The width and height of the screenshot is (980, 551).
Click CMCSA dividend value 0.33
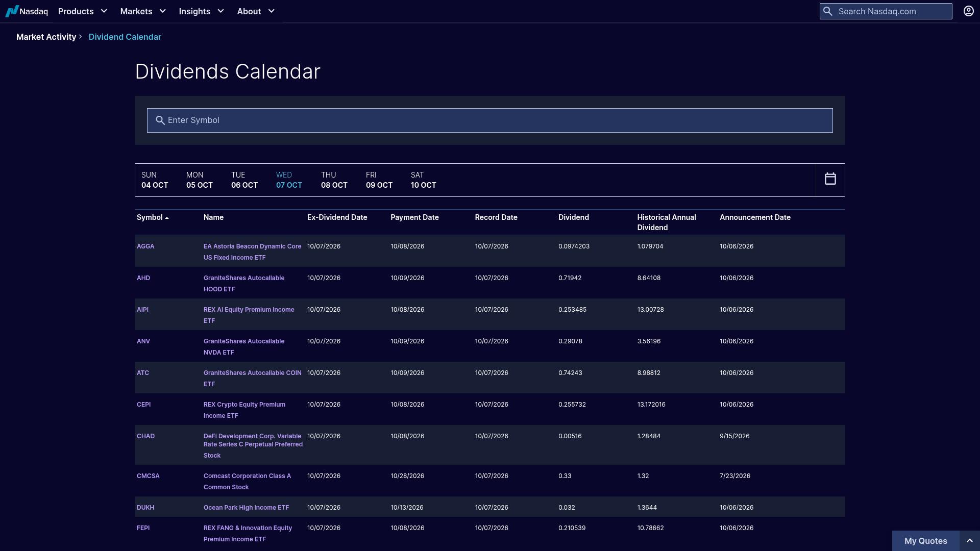pyautogui.click(x=565, y=476)
